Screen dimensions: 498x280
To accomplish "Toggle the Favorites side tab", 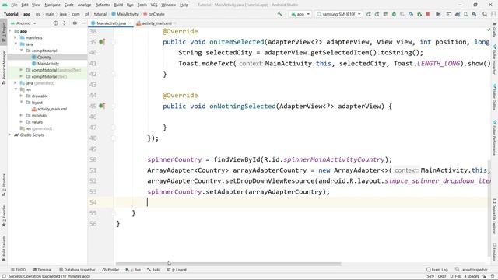I will [x=4, y=215].
